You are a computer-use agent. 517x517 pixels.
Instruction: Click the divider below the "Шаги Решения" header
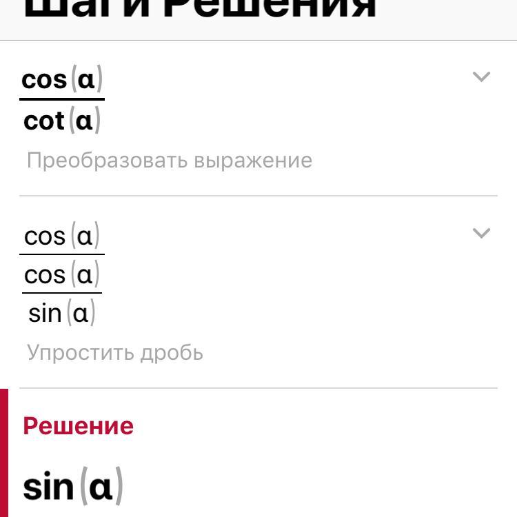pyautogui.click(x=258, y=40)
